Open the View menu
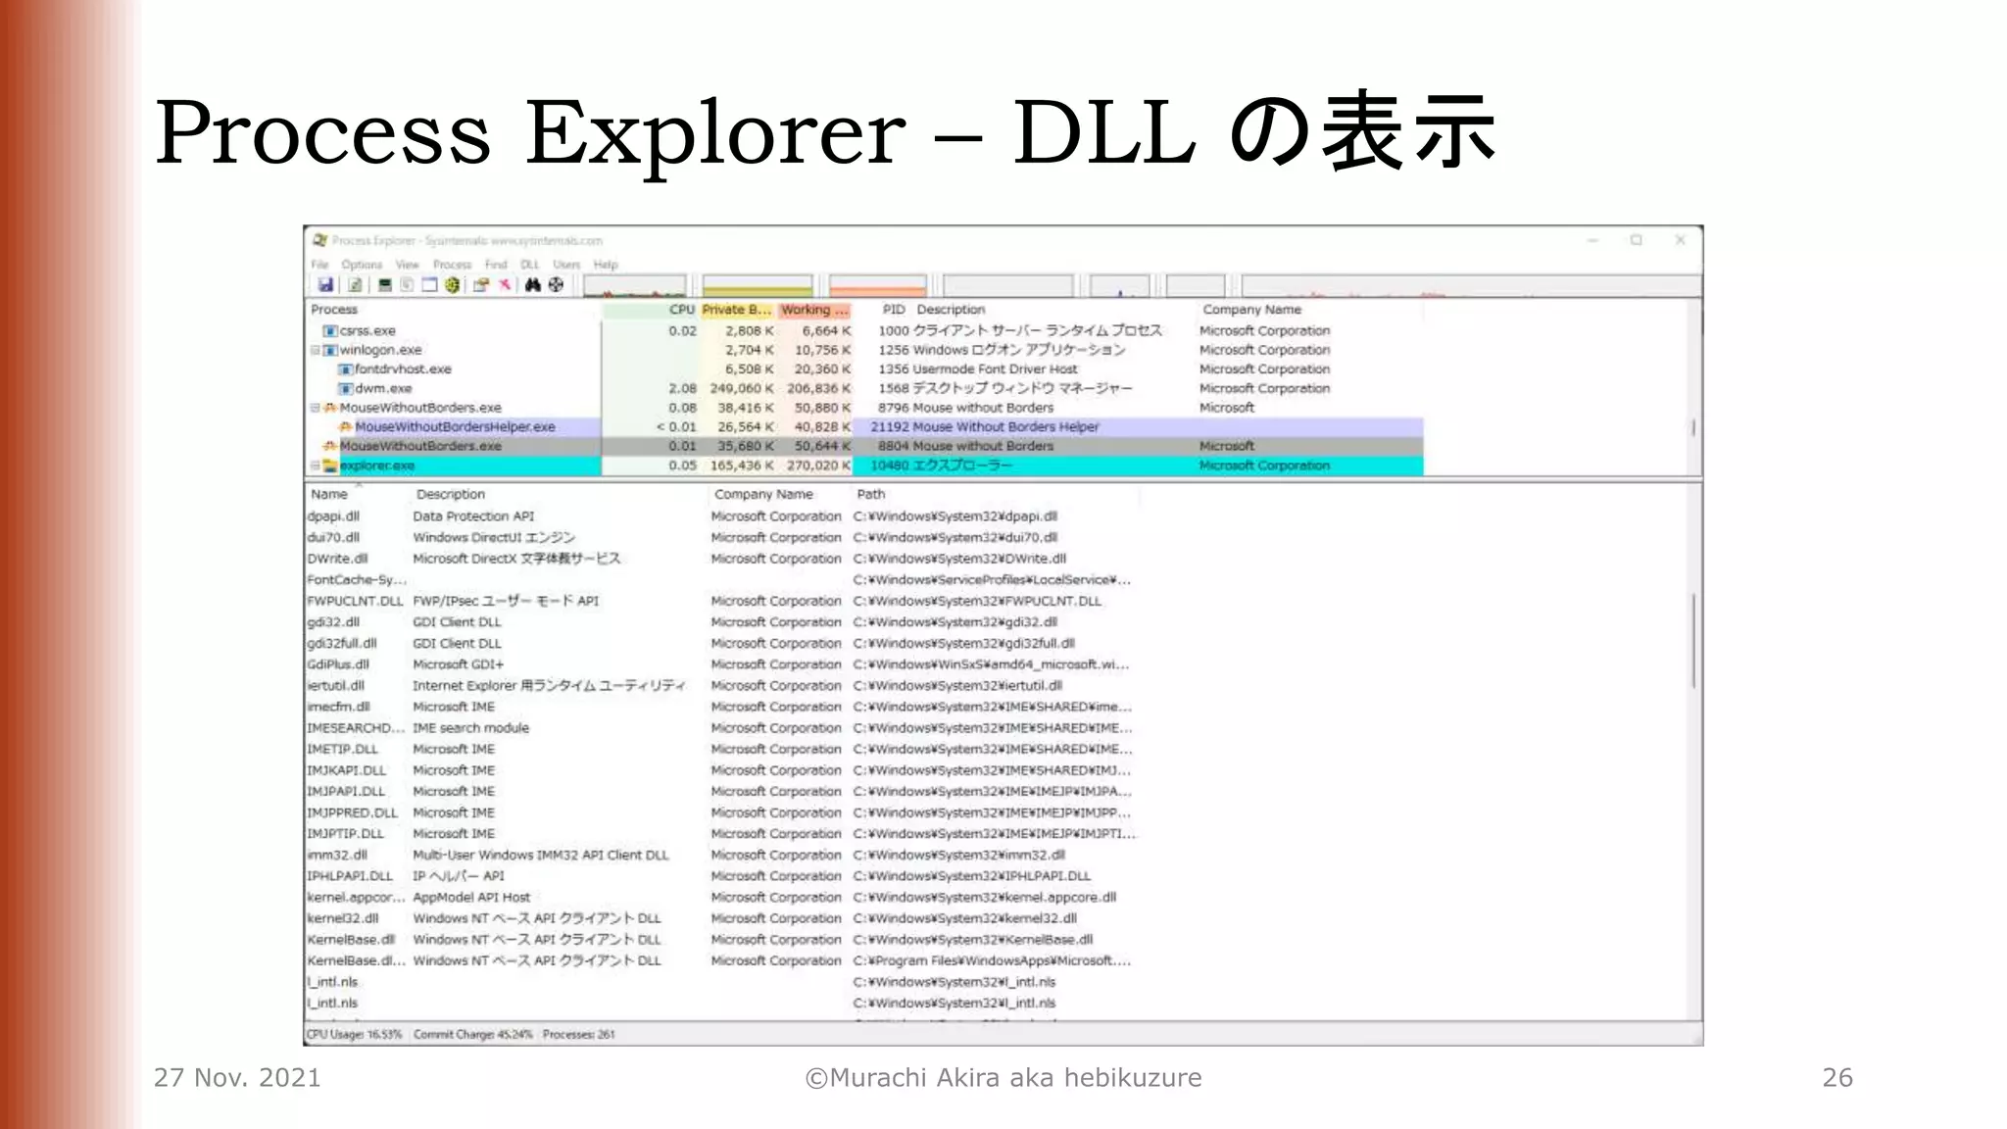This screenshot has width=2007, height=1129. pos(407,265)
